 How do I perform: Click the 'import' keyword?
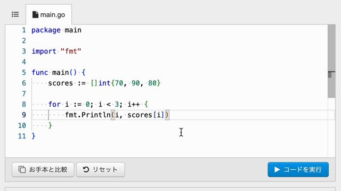(44, 51)
